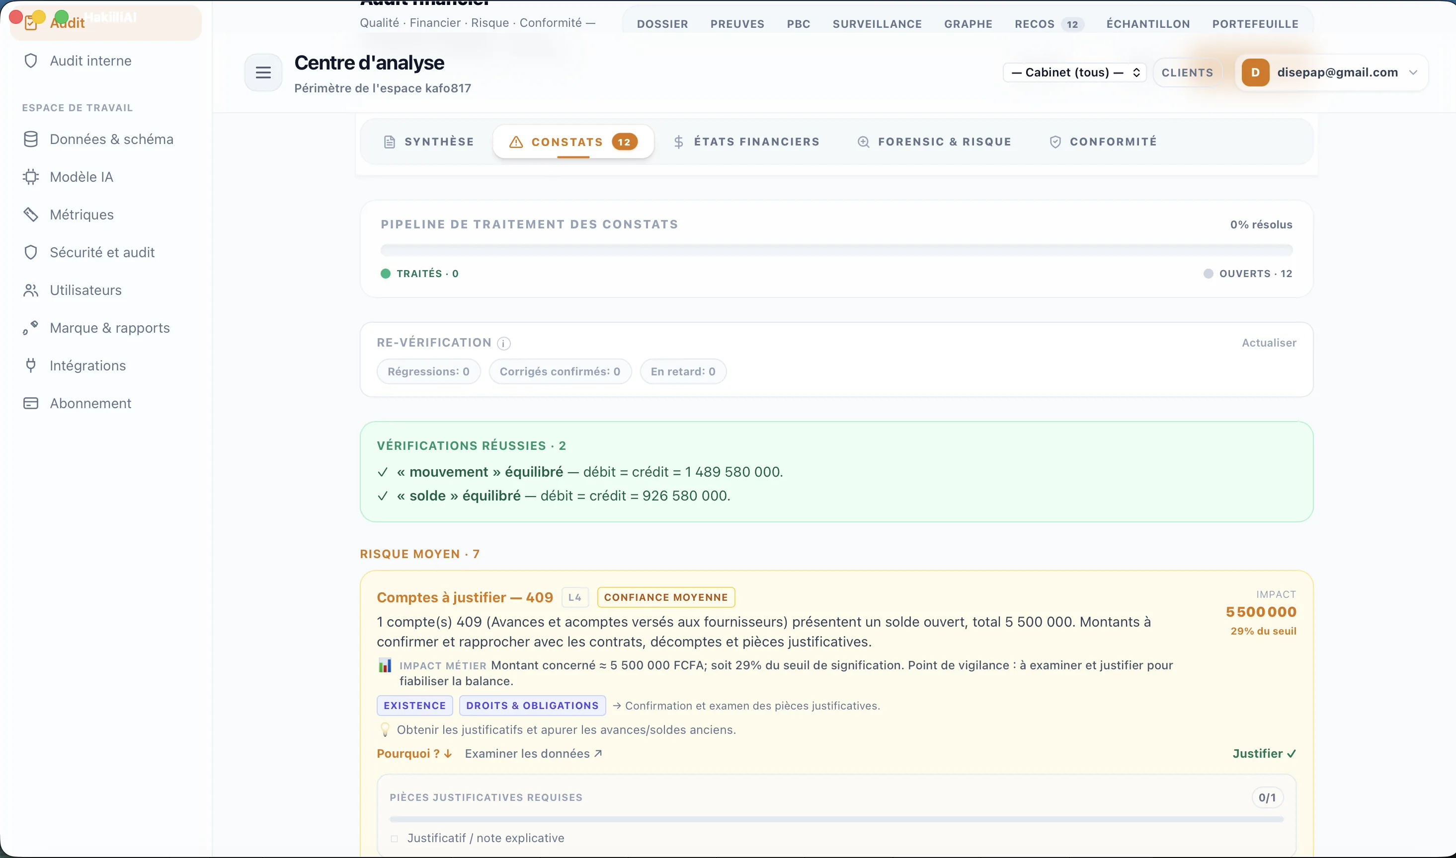
Task: Click the database icon for Données & schéma
Action: 31,140
